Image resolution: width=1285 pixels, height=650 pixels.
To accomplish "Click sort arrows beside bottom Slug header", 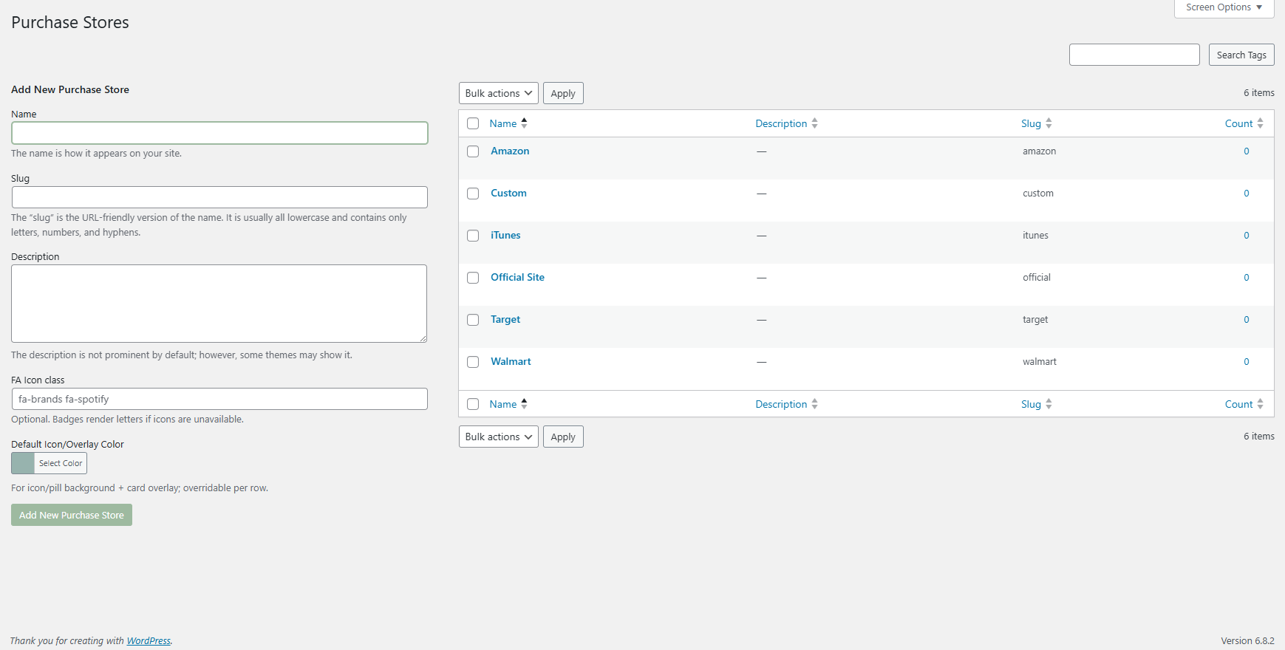I will [1049, 404].
